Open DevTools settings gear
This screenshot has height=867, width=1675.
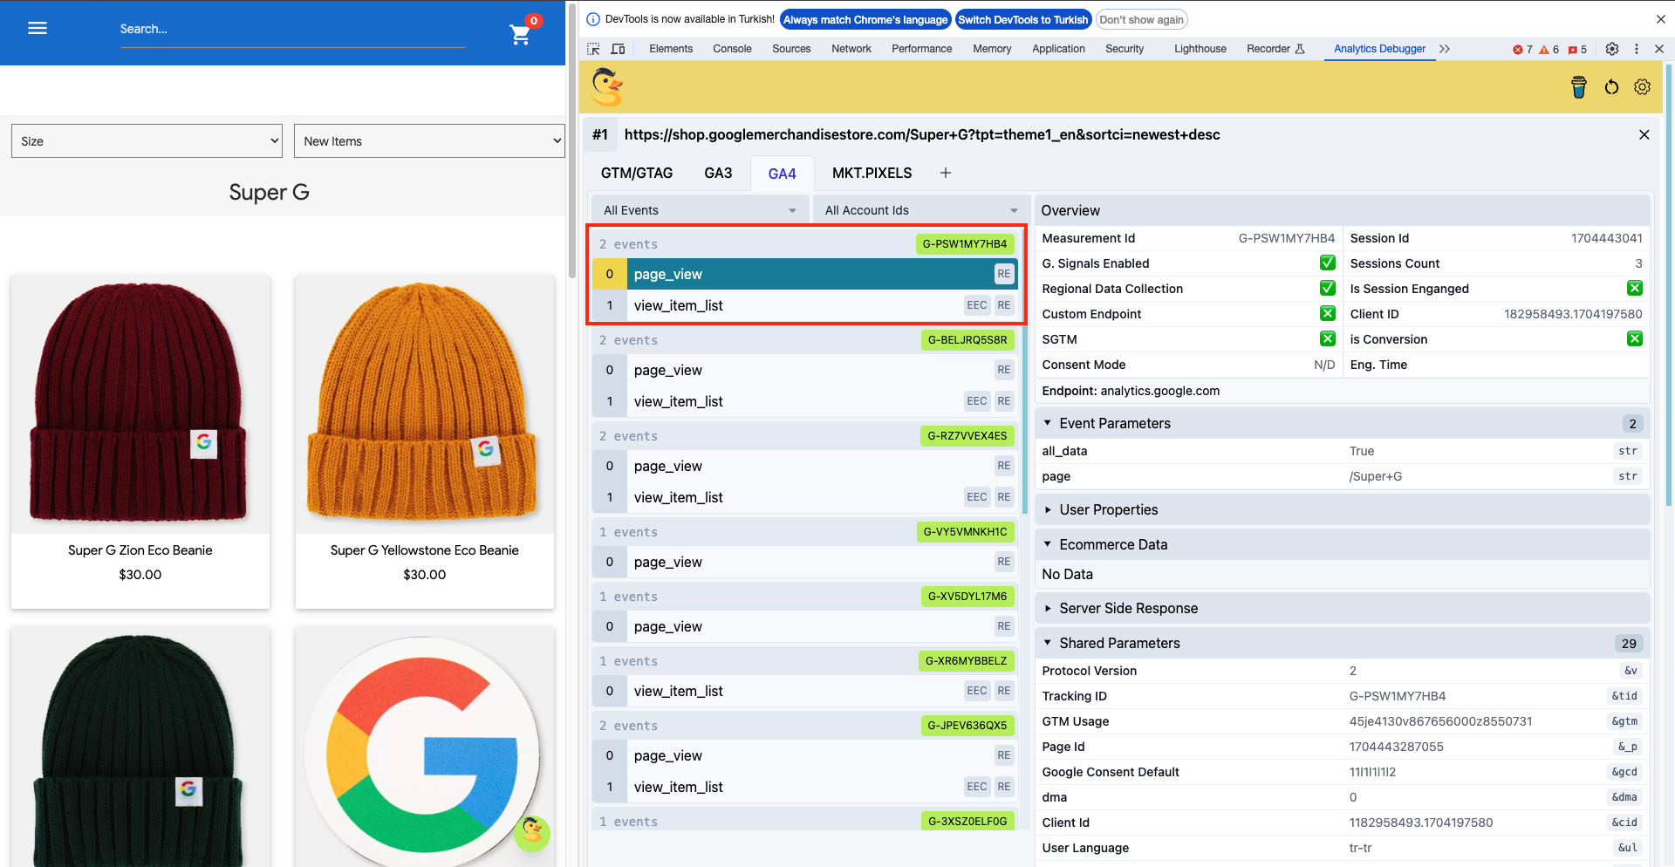click(1612, 49)
